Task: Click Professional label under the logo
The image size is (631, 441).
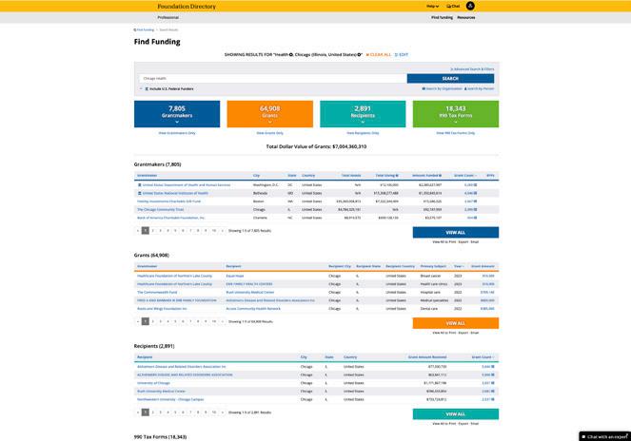Action: (168, 18)
